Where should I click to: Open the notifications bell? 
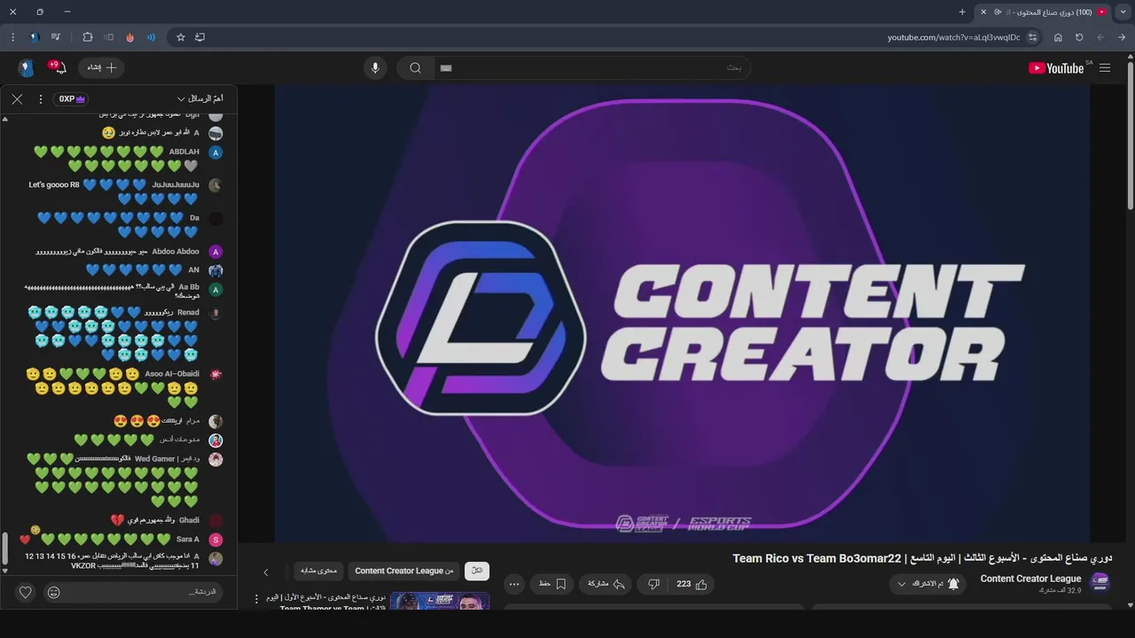[59, 67]
